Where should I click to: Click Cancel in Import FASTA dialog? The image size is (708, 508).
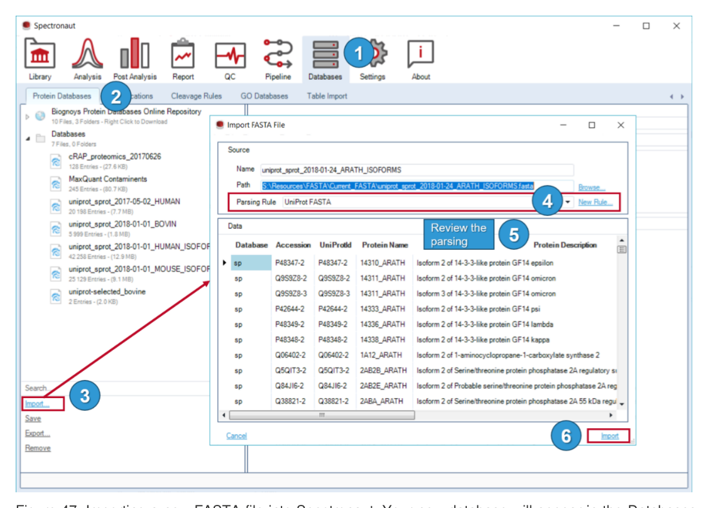coord(237,436)
